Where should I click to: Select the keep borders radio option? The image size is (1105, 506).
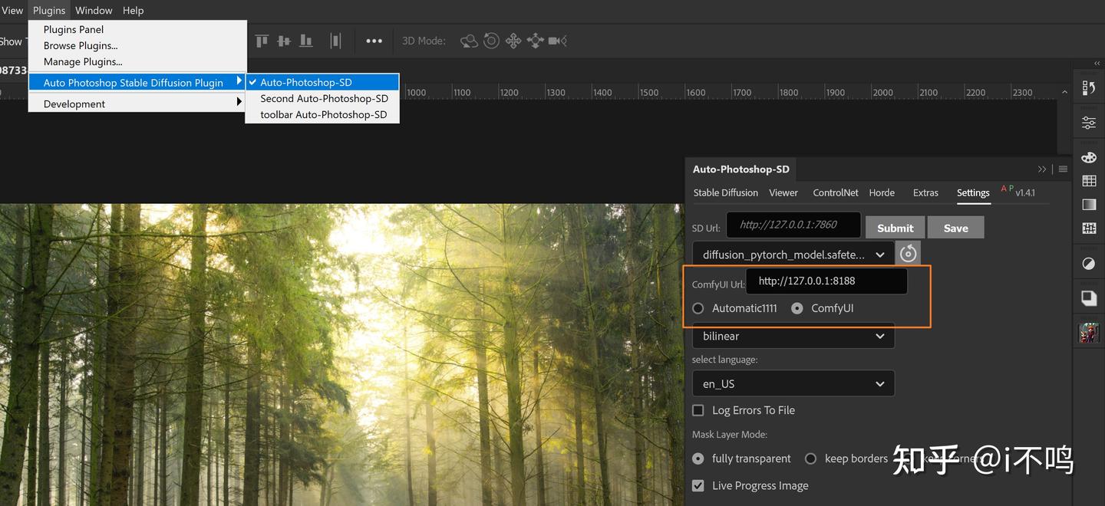pos(810,458)
